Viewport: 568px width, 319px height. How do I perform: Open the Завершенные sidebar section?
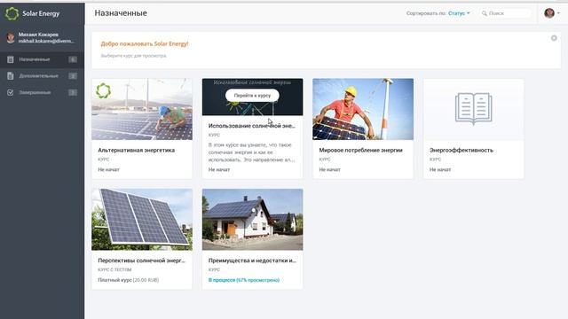coord(42,92)
